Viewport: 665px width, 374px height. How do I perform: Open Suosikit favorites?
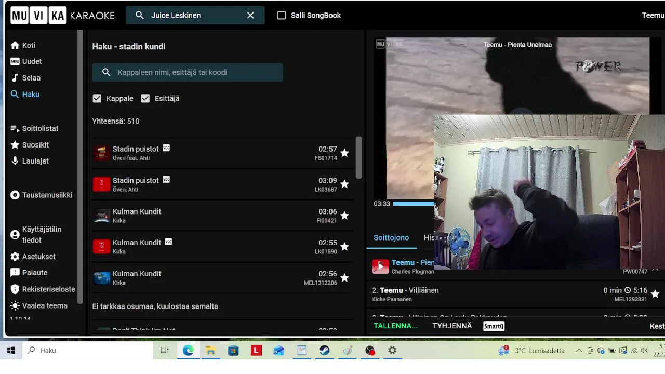pos(30,145)
